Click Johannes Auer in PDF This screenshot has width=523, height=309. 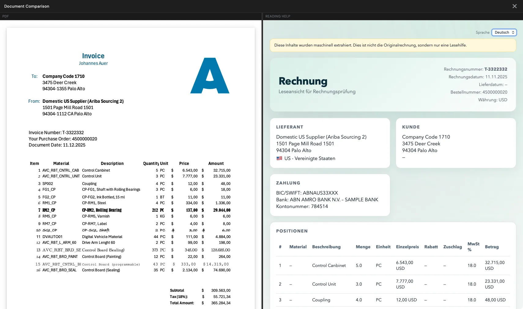click(93, 63)
